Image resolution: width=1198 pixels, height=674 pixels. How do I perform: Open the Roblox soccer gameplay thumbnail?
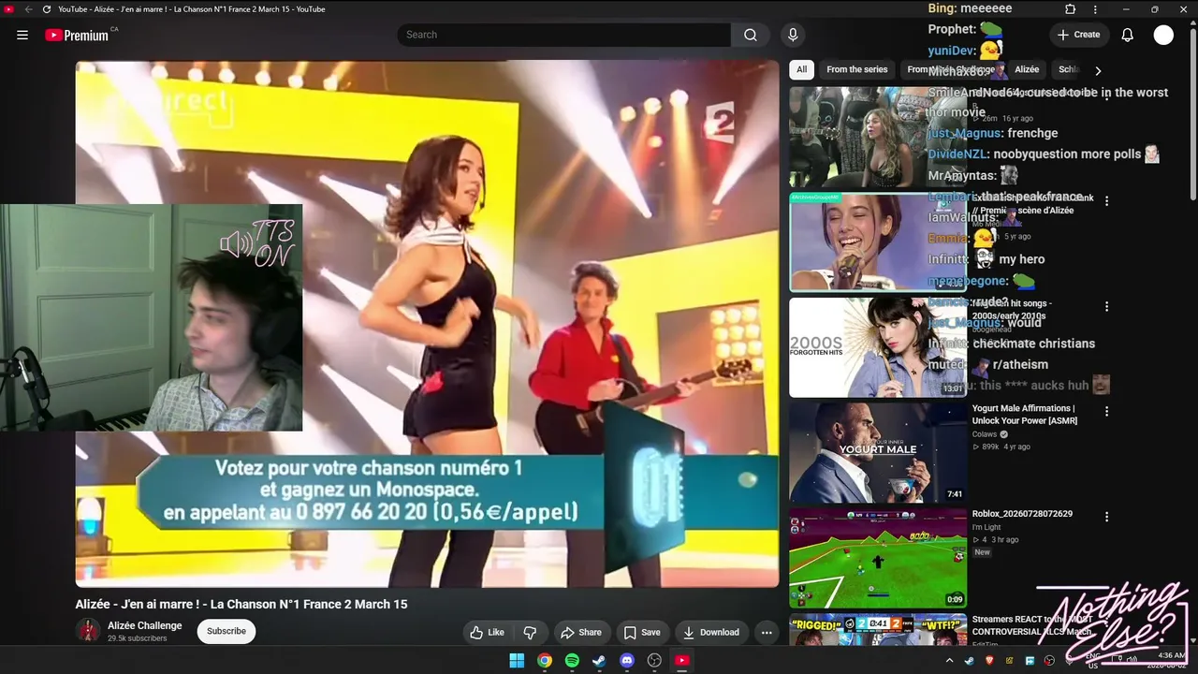[878, 558]
